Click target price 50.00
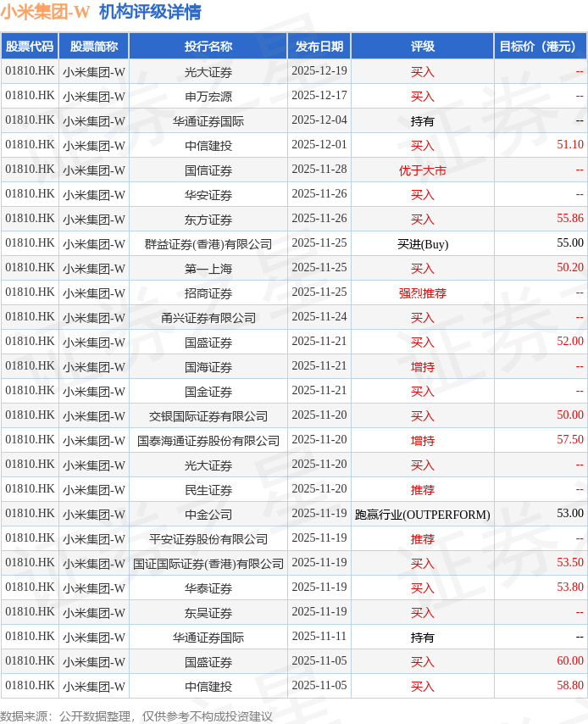Viewport: 588px width, 724px height. click(x=570, y=415)
